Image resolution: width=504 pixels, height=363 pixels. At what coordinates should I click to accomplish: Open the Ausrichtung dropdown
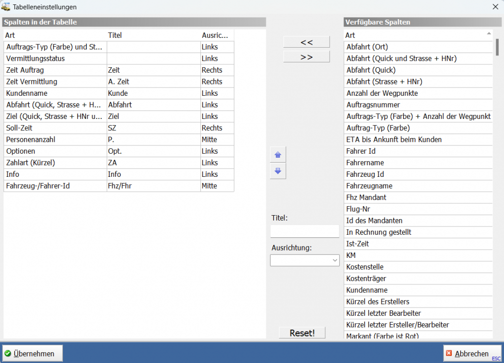[305, 260]
